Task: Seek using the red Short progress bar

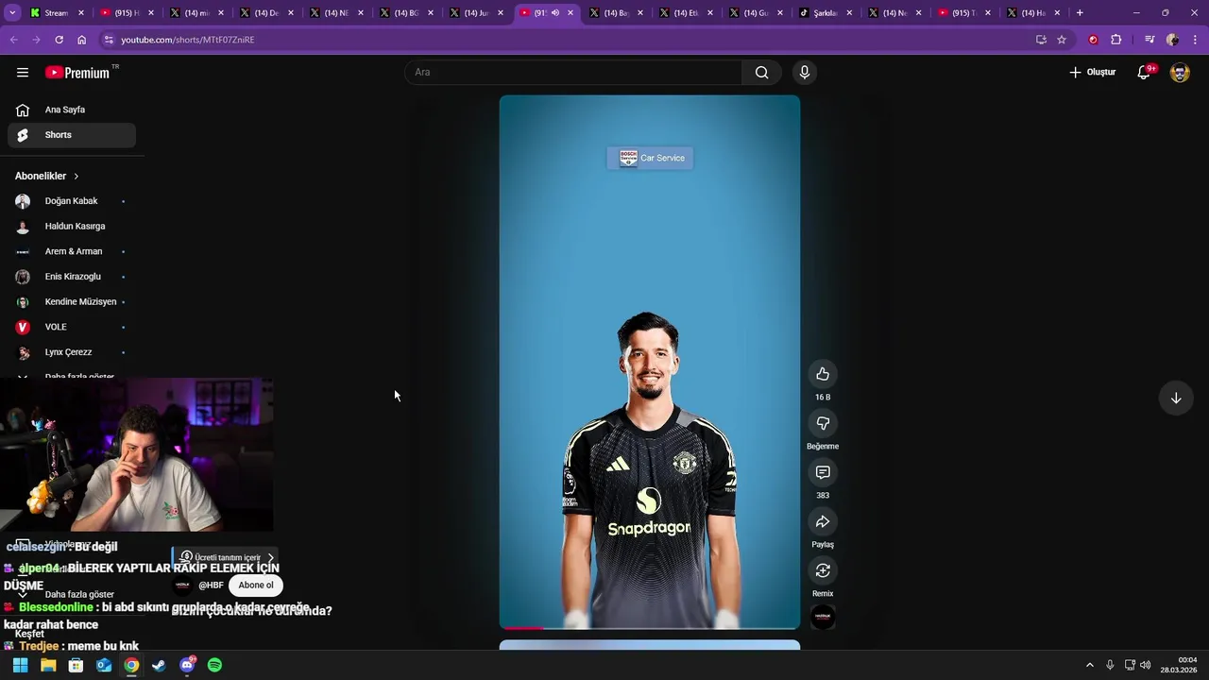Action: 650,627
